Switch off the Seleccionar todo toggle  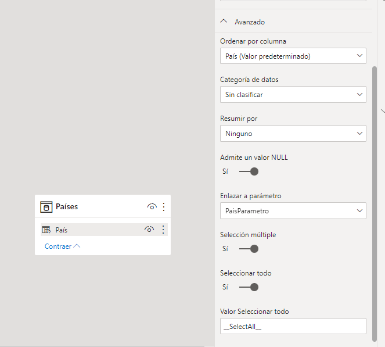click(x=249, y=287)
